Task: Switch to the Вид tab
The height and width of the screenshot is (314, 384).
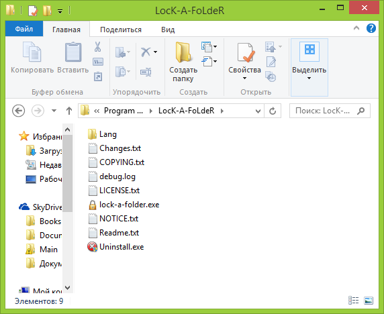Action: [168, 30]
